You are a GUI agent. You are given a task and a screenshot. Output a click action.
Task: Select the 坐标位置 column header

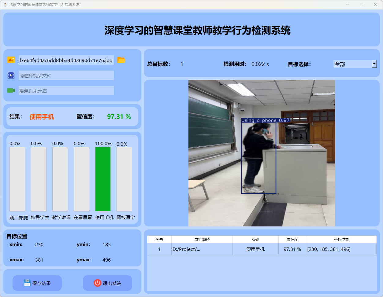(x=341, y=240)
